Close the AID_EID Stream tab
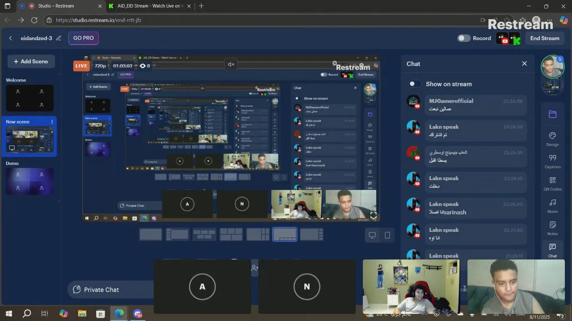This screenshot has width=572, height=321. (189, 6)
